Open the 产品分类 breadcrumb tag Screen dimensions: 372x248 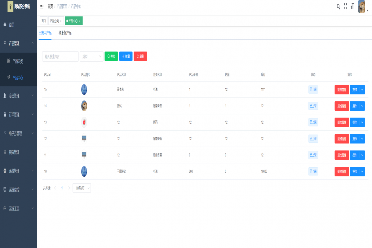pos(54,21)
